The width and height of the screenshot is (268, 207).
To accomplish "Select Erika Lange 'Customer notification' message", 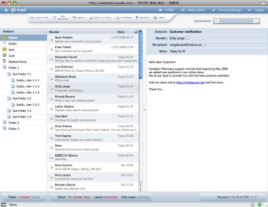I will point(93,88).
